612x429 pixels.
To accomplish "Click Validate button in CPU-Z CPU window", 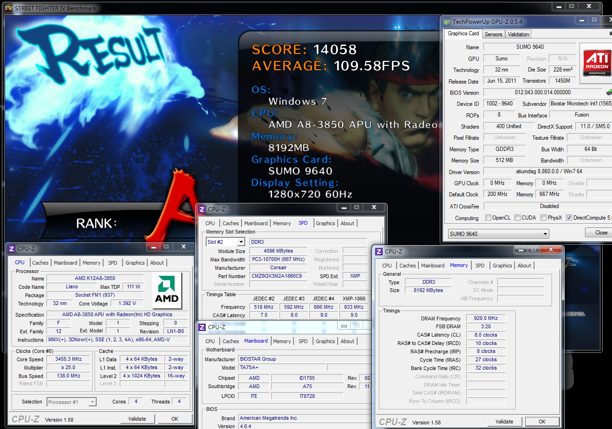I will click(137, 419).
